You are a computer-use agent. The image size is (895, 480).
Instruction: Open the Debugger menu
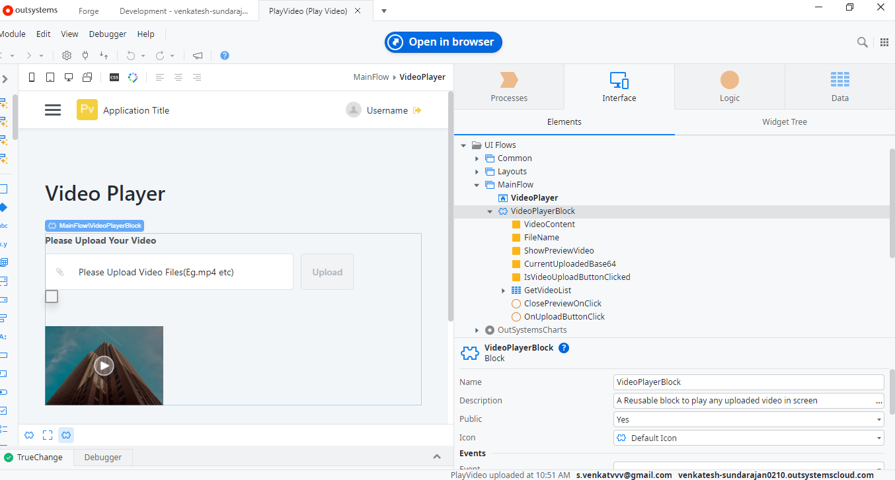tap(107, 34)
